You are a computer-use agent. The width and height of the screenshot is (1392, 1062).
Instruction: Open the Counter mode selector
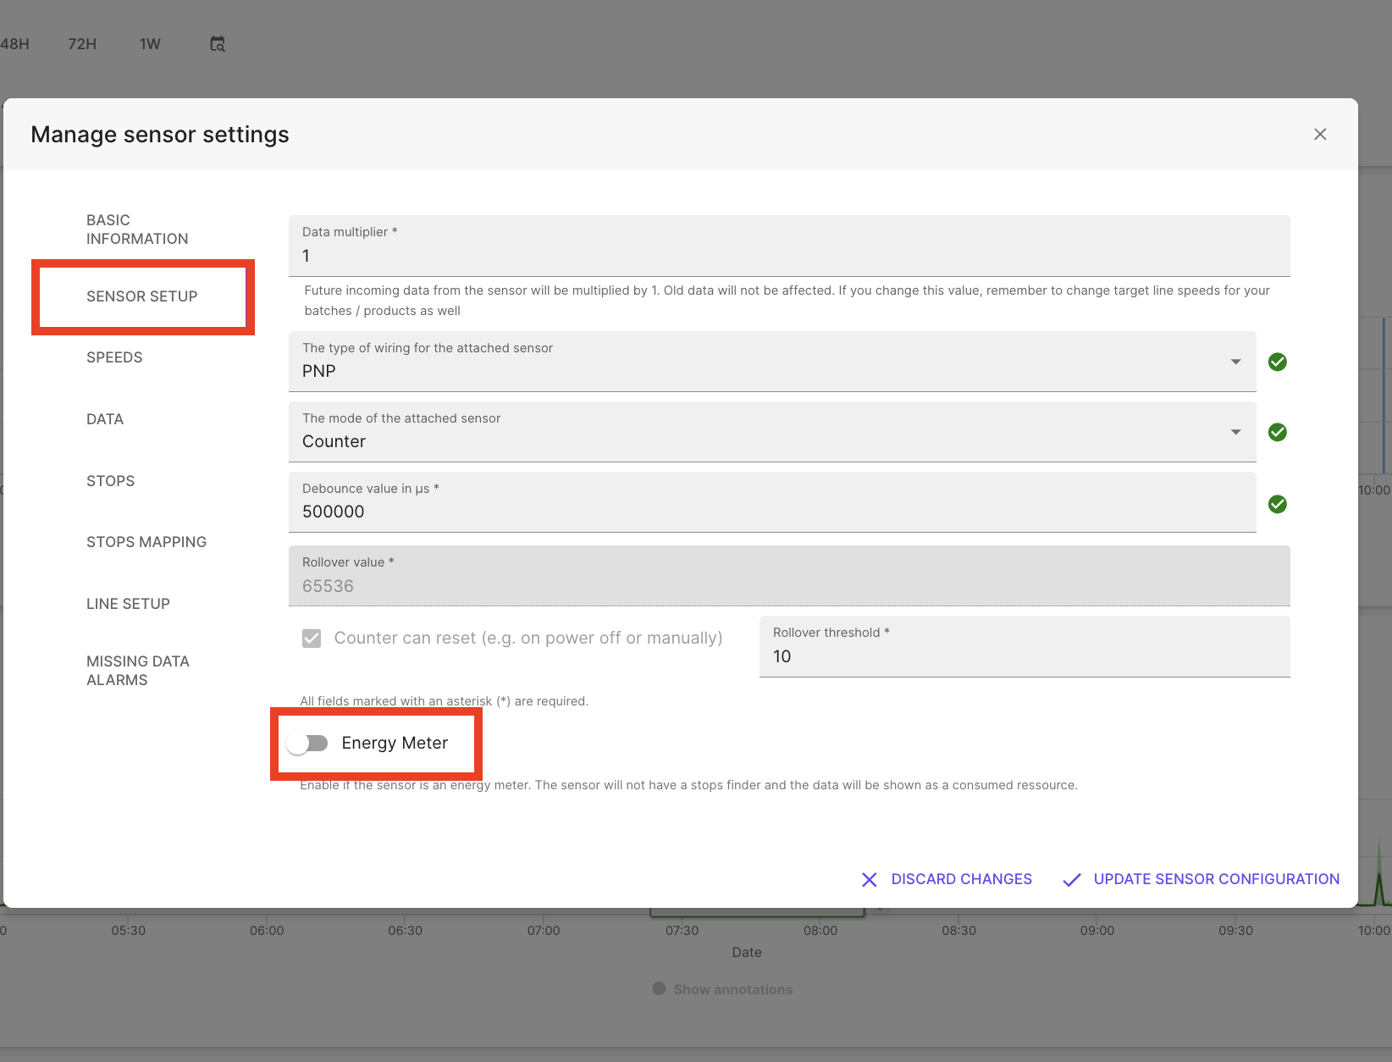tap(772, 432)
